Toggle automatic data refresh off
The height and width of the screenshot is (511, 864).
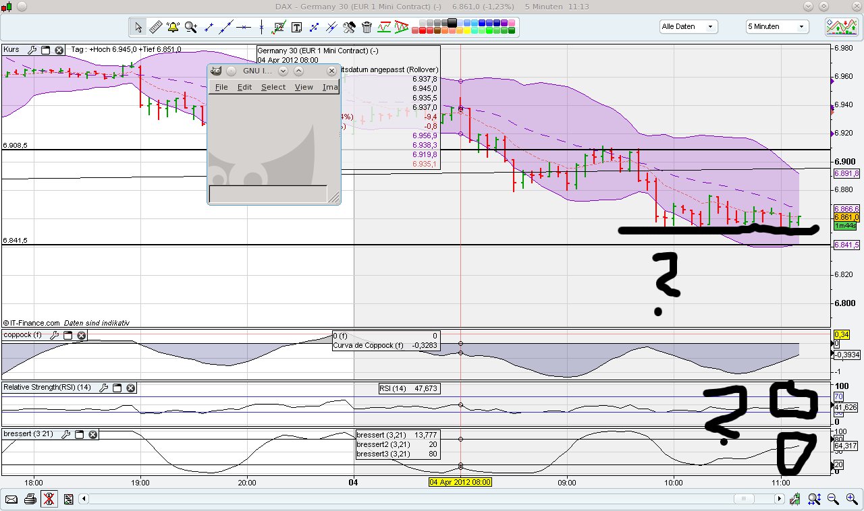pos(49,499)
